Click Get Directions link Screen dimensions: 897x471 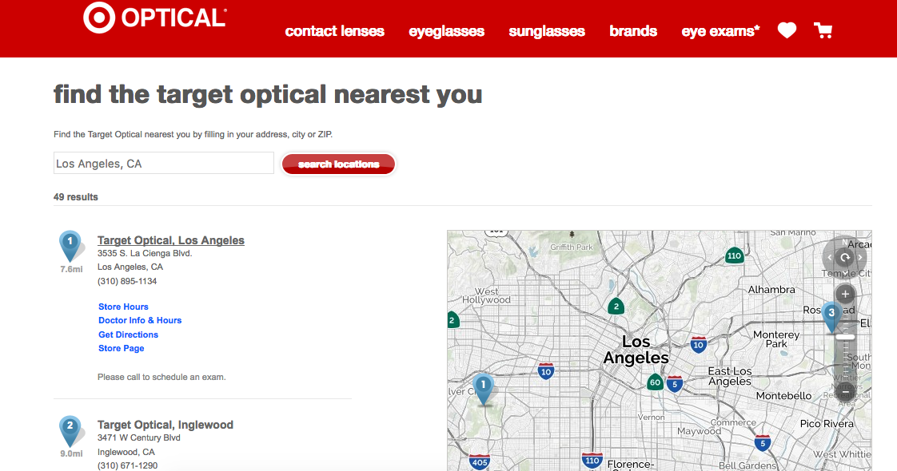click(x=128, y=334)
